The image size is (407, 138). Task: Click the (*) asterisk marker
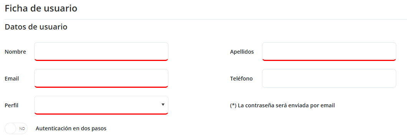[233, 105]
